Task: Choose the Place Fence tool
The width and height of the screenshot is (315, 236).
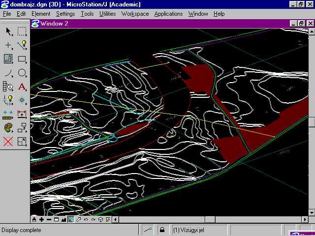Action: pos(22,31)
